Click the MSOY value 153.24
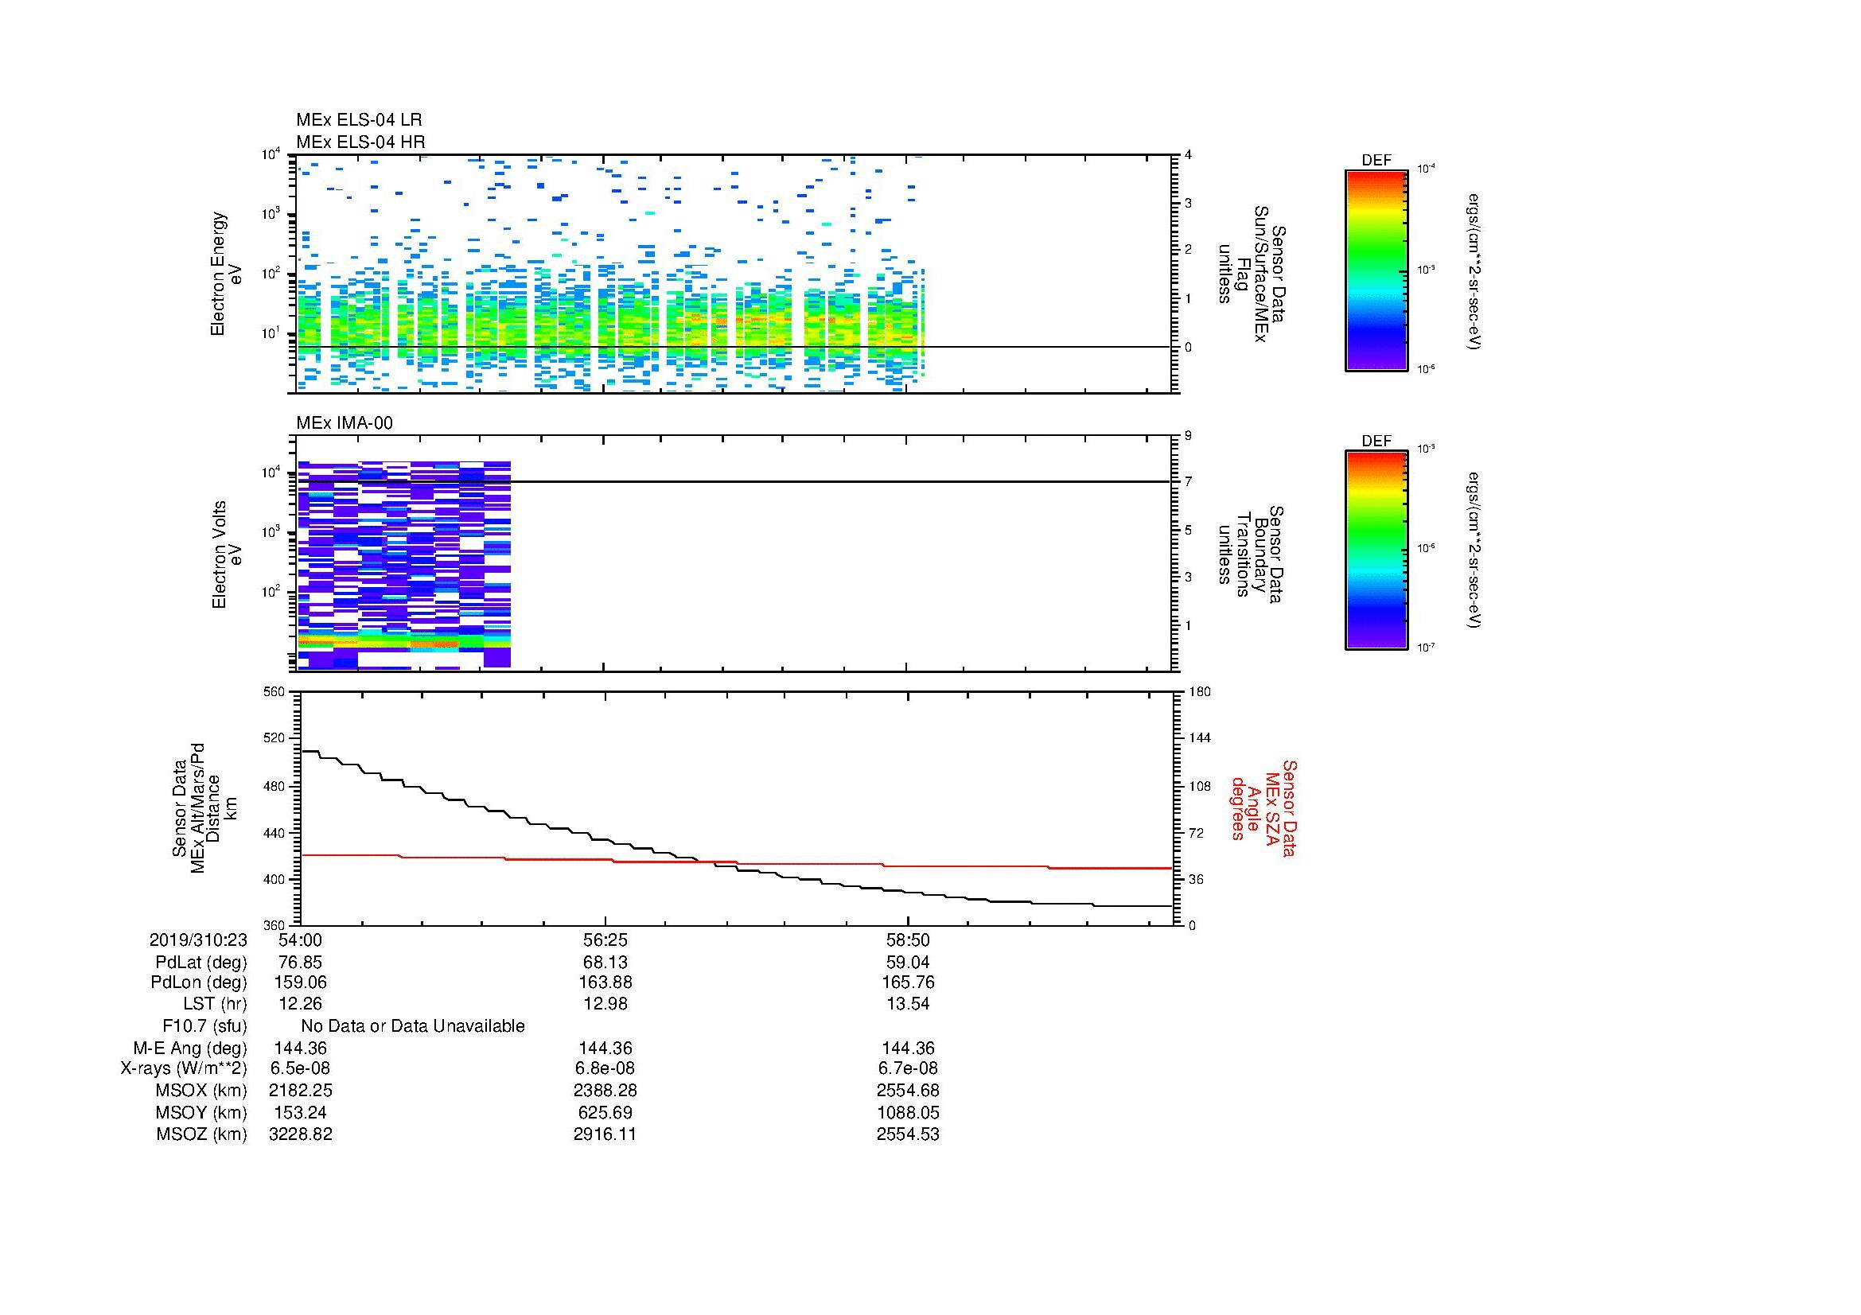This screenshot has height=1315, width=1861. 300,1113
